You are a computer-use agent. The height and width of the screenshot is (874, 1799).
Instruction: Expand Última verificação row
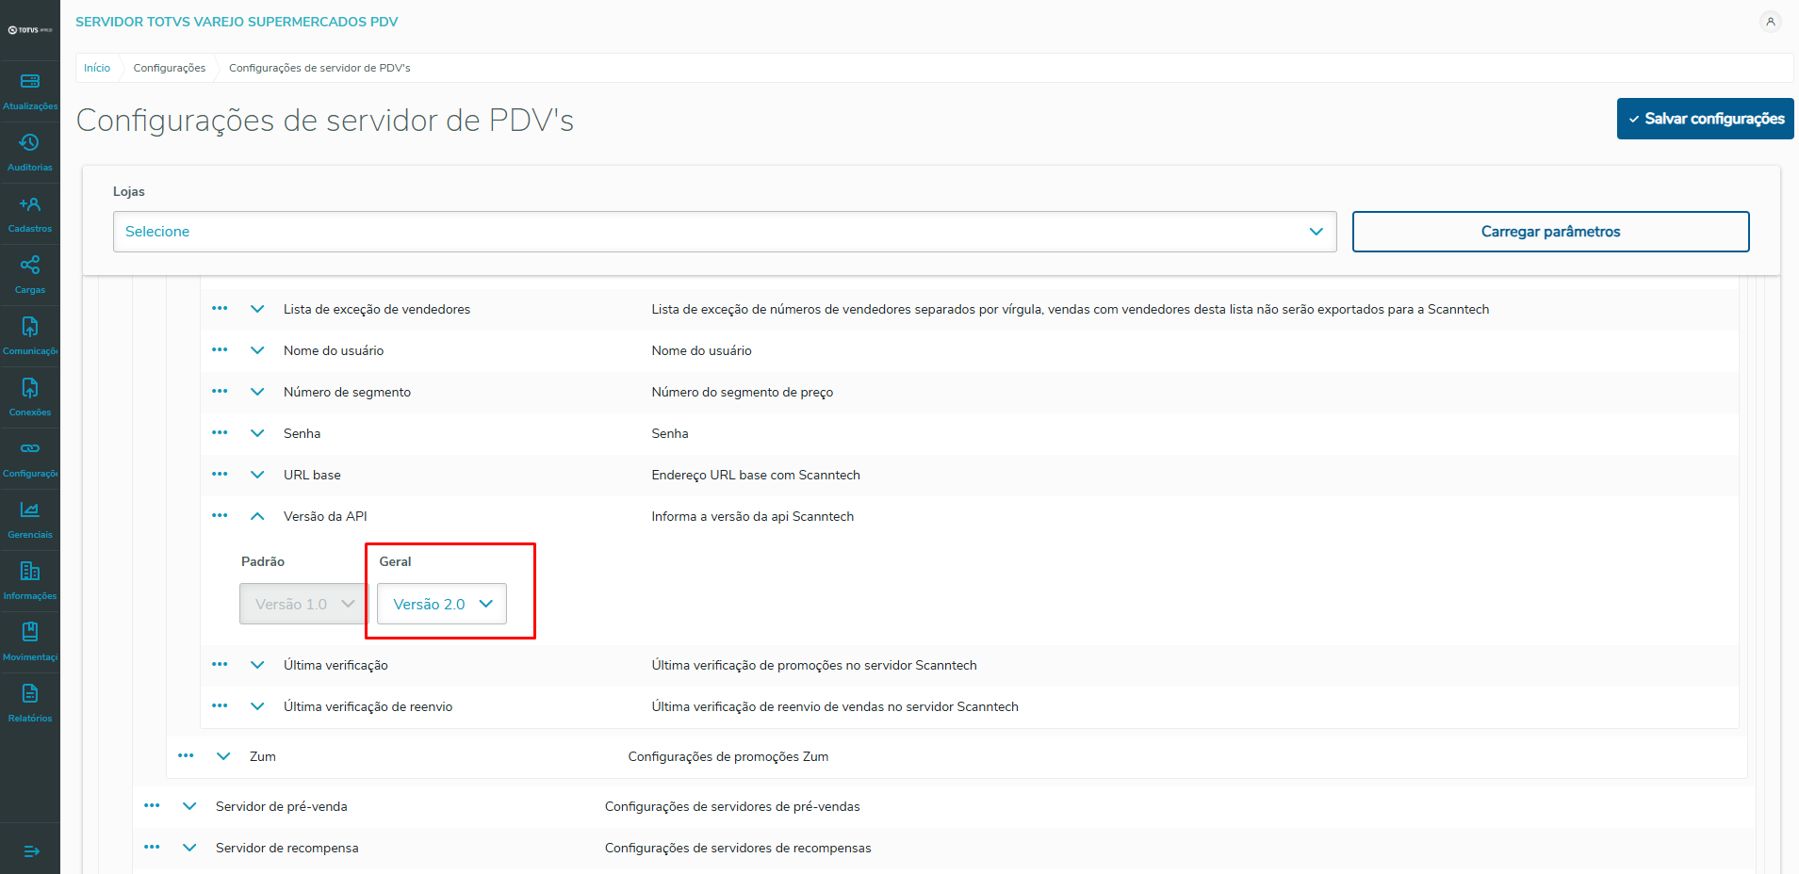(257, 665)
